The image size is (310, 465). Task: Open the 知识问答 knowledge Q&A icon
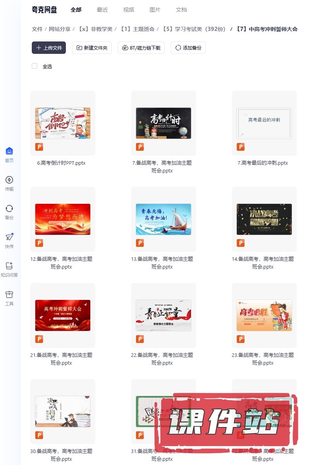9,266
